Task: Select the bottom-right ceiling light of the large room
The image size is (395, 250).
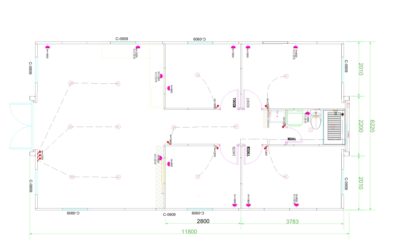Action: point(119,177)
